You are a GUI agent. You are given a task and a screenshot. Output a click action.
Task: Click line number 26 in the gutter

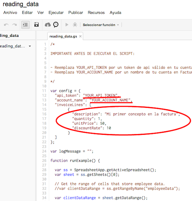pyautogui.click(x=44, y=161)
